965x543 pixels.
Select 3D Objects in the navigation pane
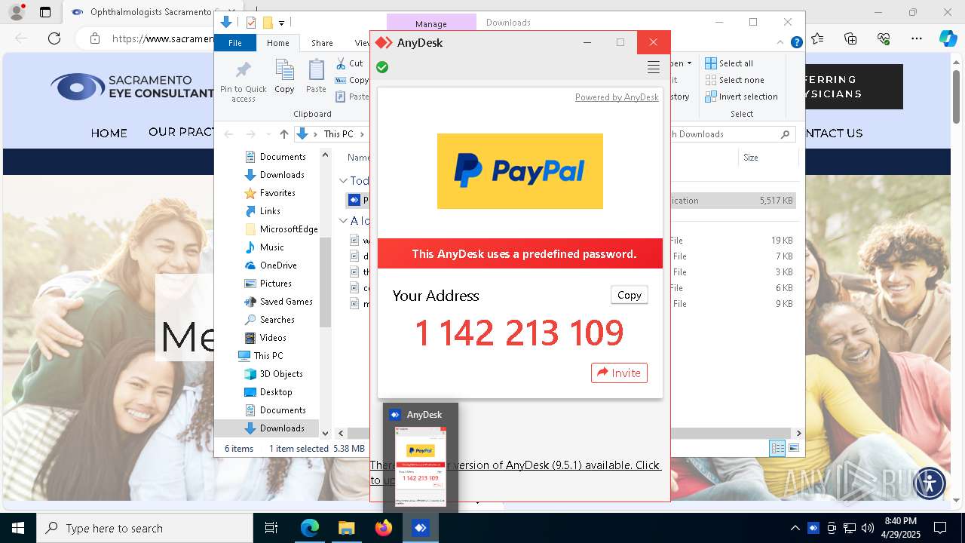coord(281,374)
